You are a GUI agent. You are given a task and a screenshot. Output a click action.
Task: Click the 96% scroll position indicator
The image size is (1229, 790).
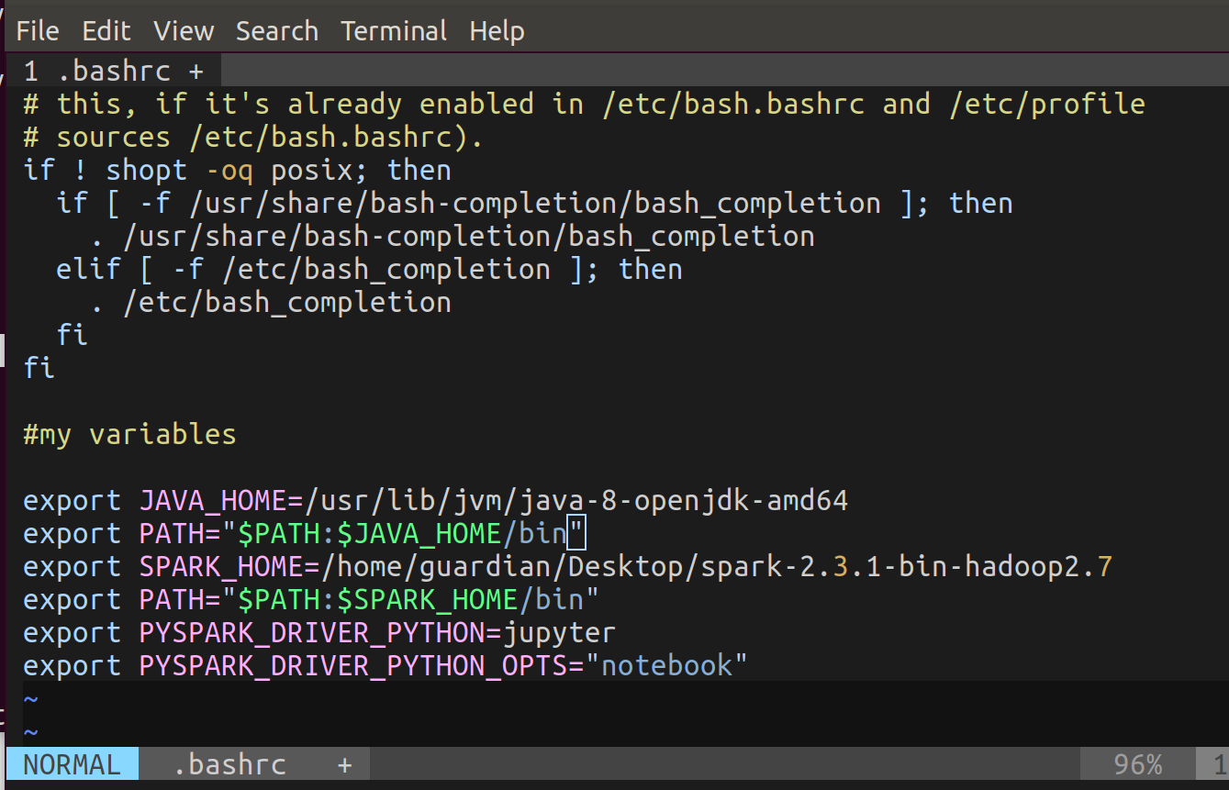1137,764
